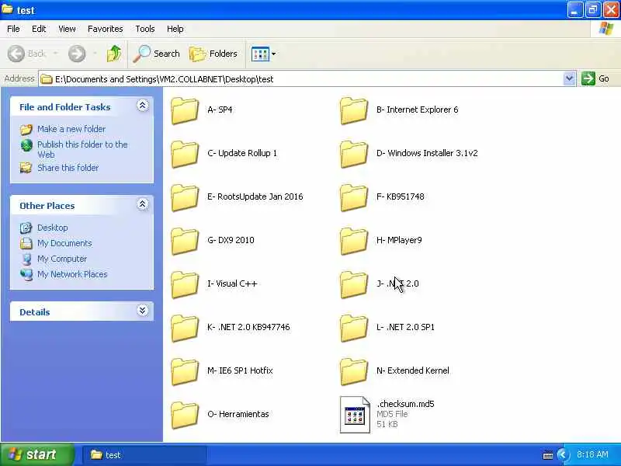Go to Desktop in Other Places
Viewport: 621px width, 466px height.
[52, 228]
